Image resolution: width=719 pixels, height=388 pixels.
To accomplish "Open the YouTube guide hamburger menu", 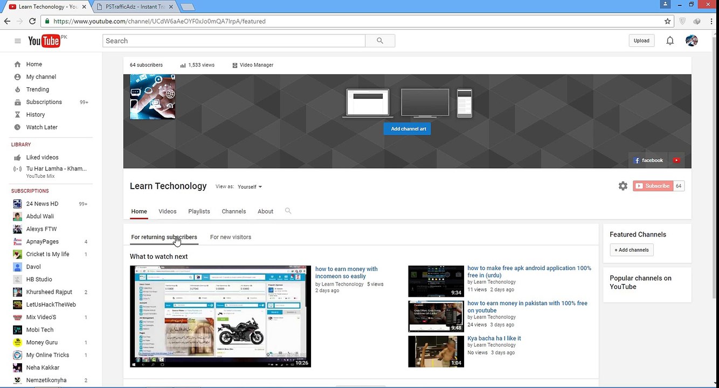I will point(17,41).
